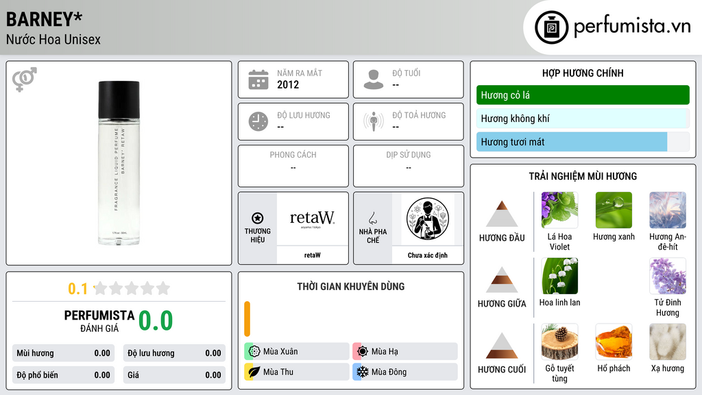
Task: Open the Lá Hoa Violet note image
Action: 559,210
